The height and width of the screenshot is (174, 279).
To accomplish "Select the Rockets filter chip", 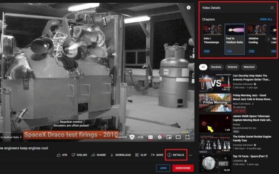I will click(216, 67).
